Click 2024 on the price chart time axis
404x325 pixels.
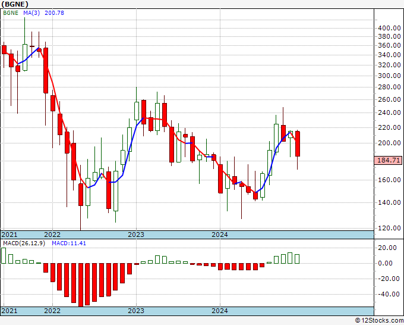point(220,235)
